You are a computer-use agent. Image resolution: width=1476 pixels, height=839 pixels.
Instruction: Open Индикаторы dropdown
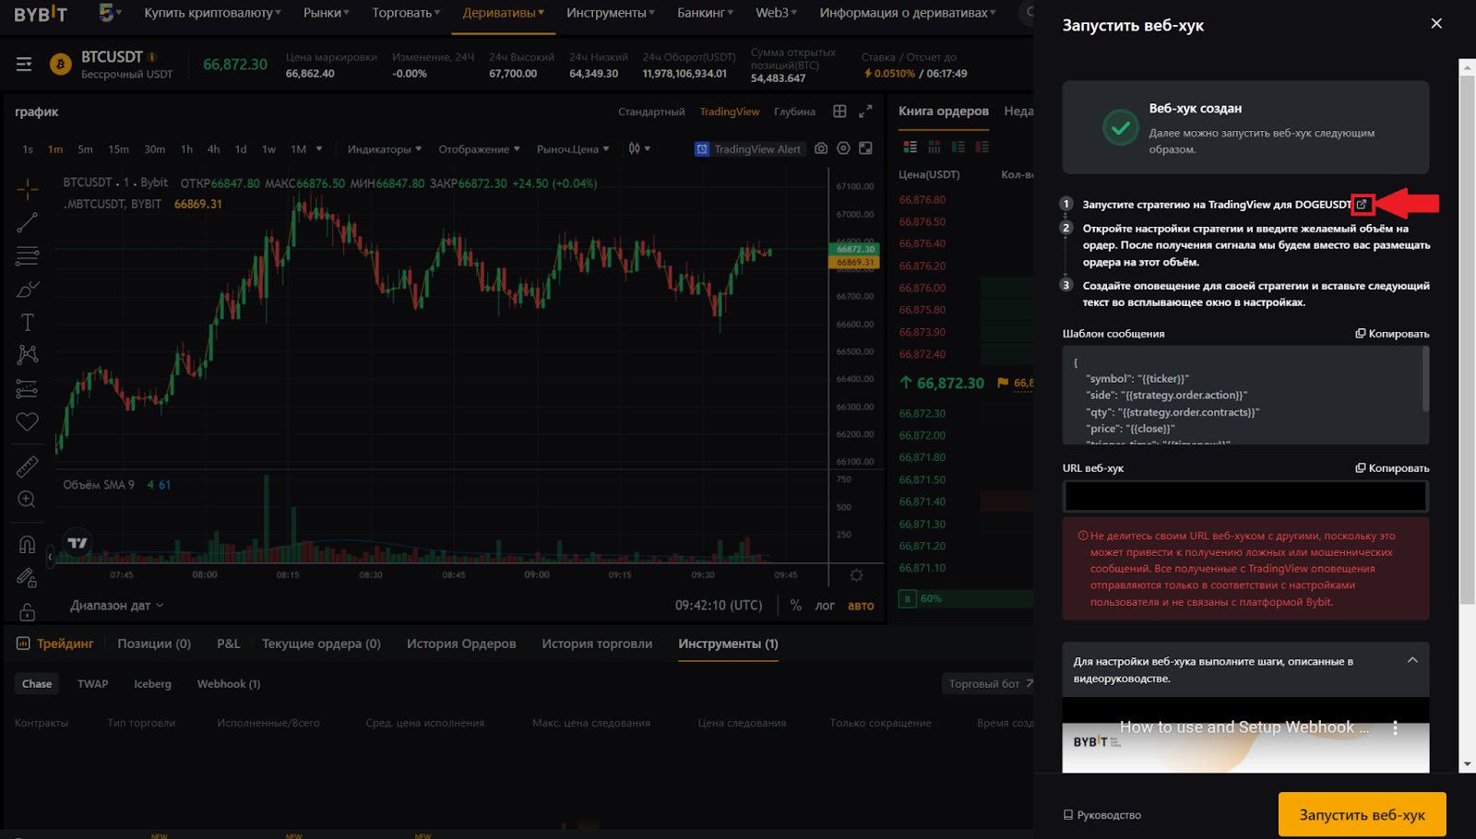(385, 149)
